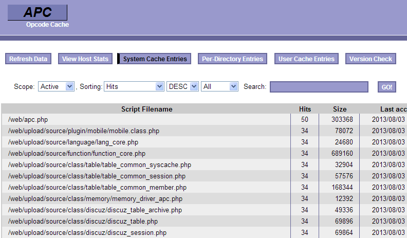
Task: Switch to User Cache Entries
Action: pyautogui.click(x=306, y=59)
